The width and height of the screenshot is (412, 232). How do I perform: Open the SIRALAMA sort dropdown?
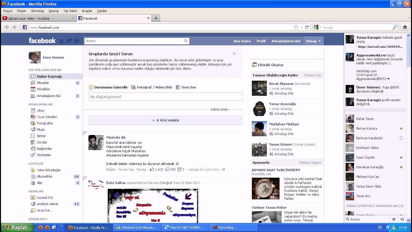tap(220, 110)
